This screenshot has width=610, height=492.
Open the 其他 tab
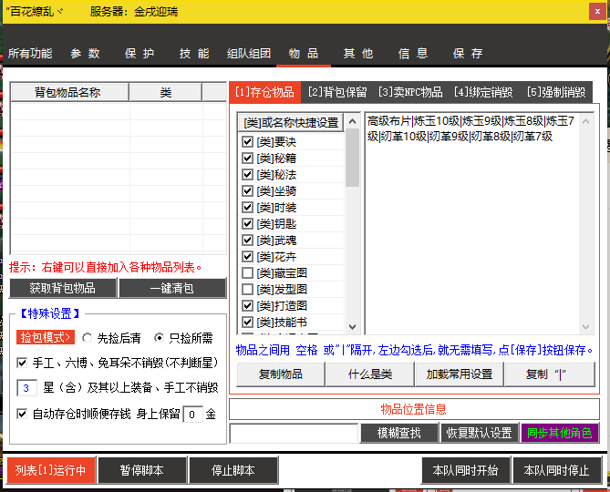point(358,53)
